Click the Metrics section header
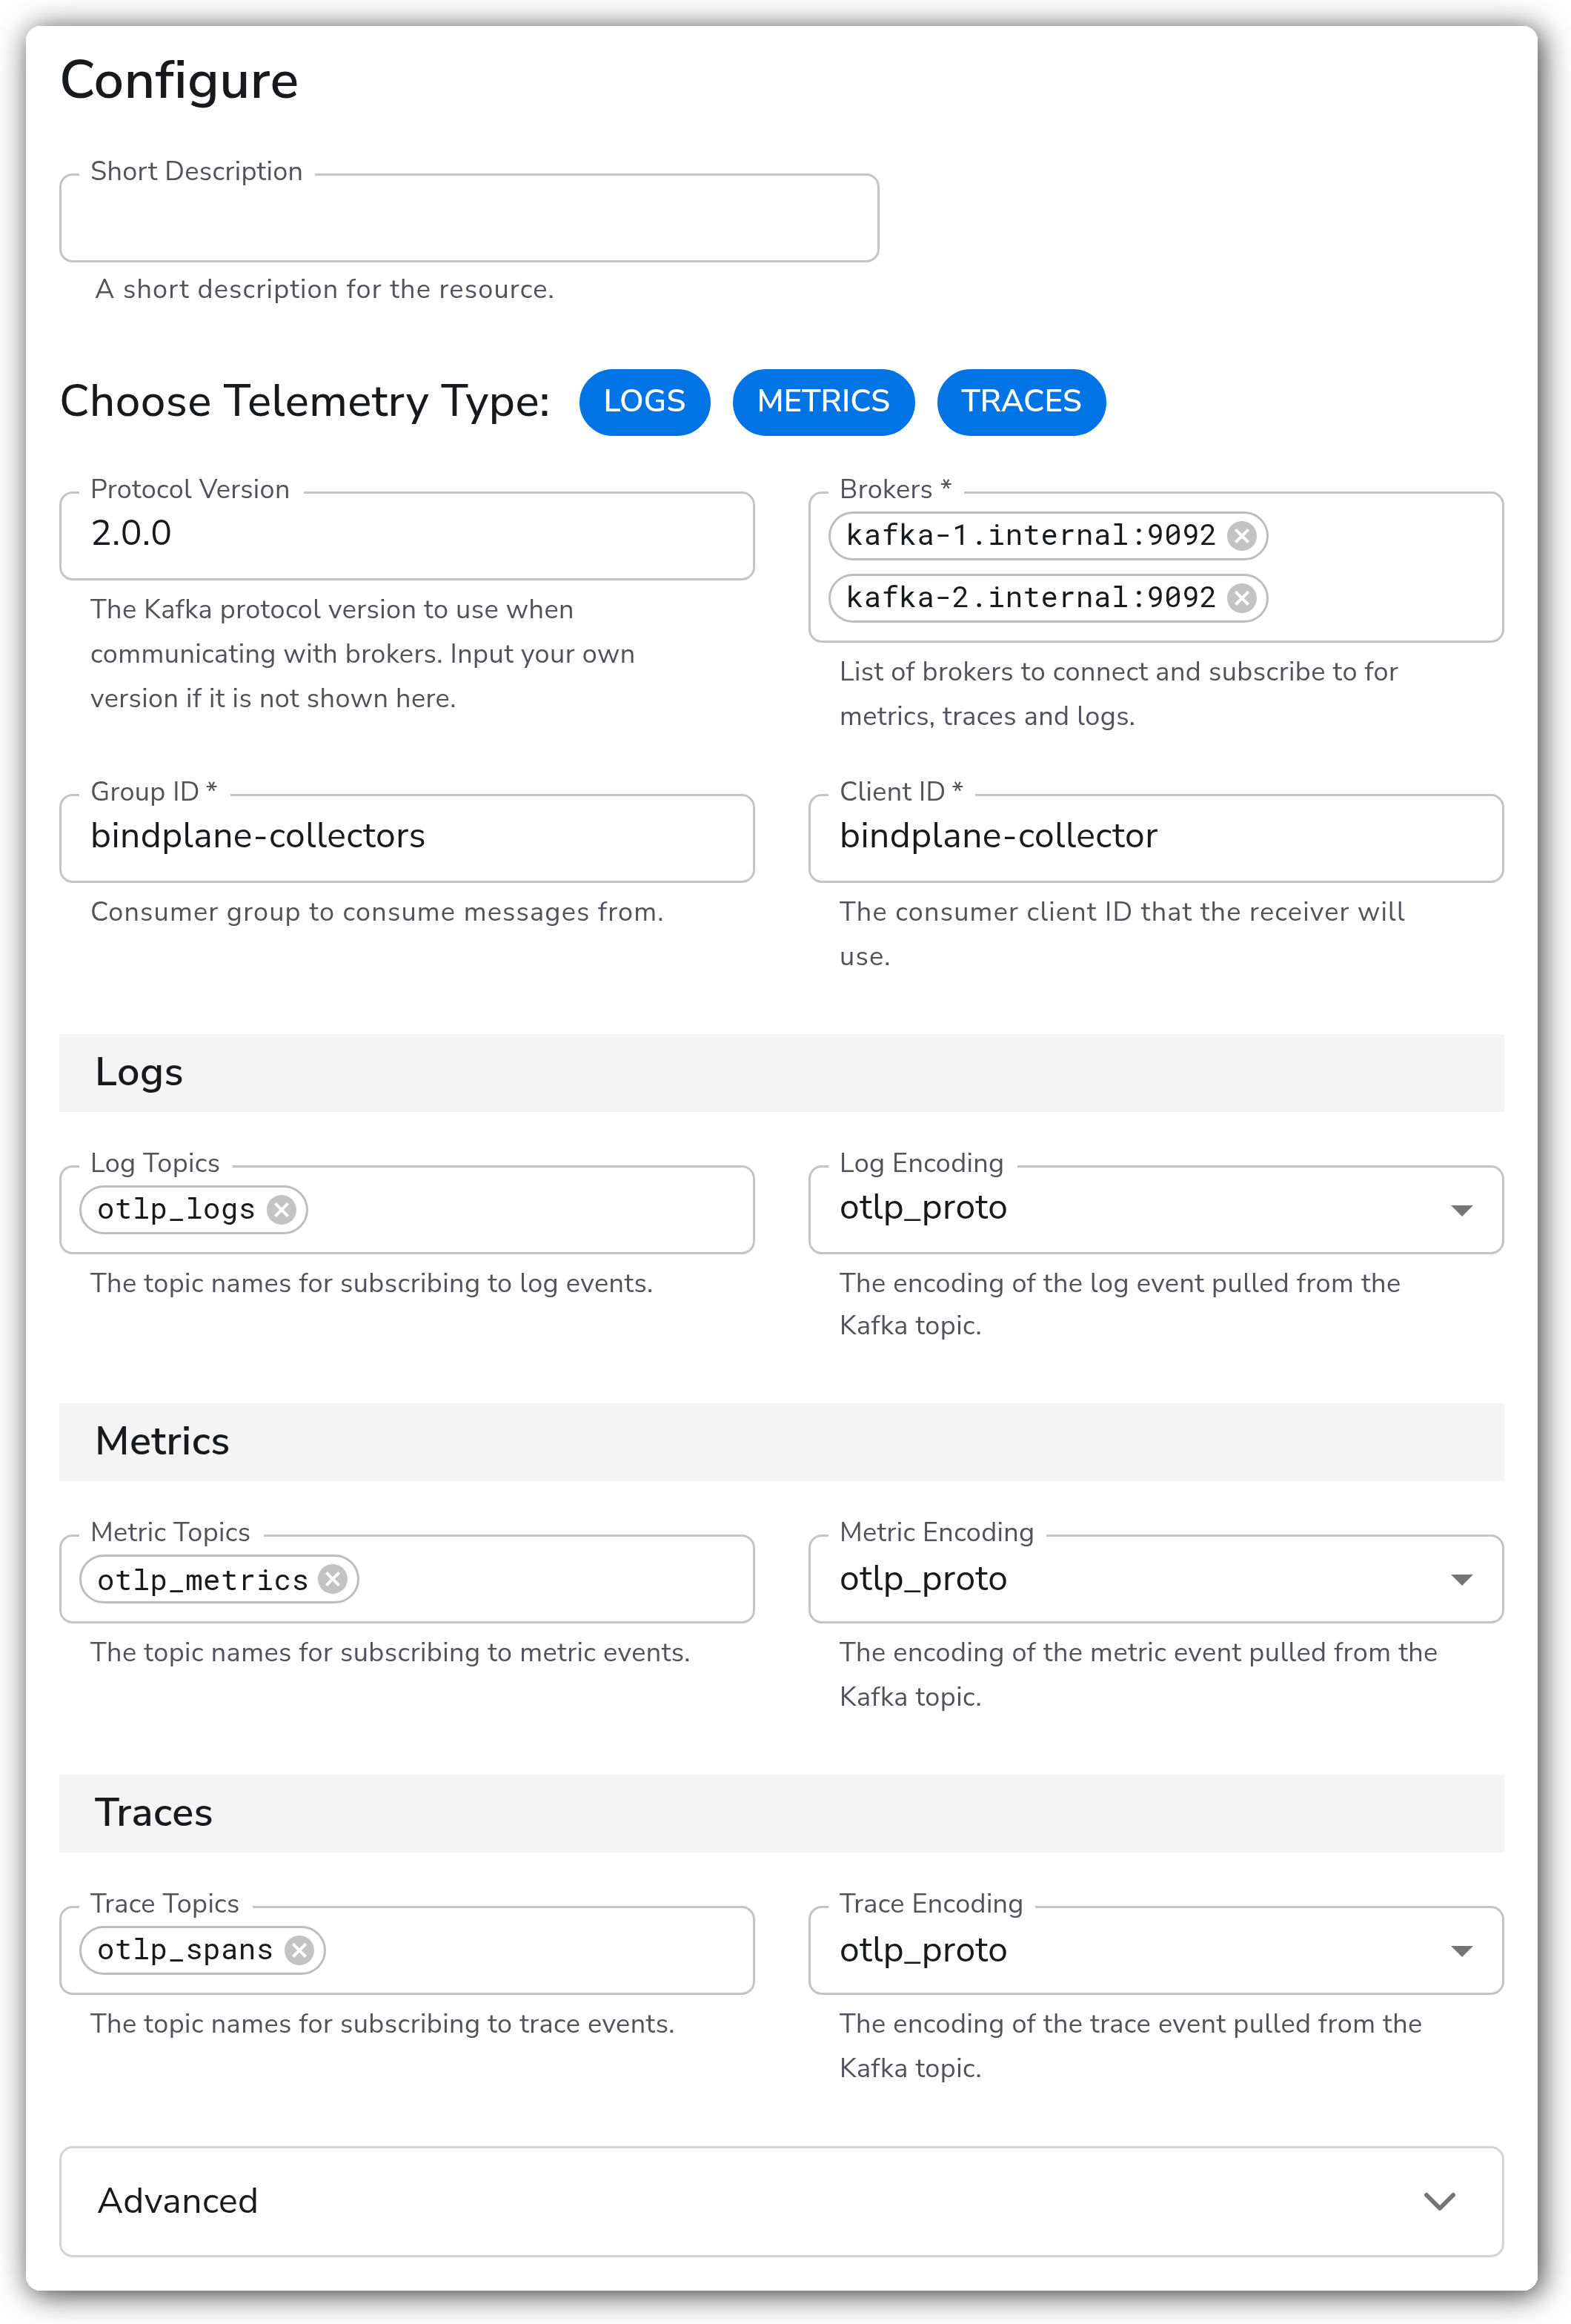The height and width of the screenshot is (2324, 1571). tap(782, 1442)
